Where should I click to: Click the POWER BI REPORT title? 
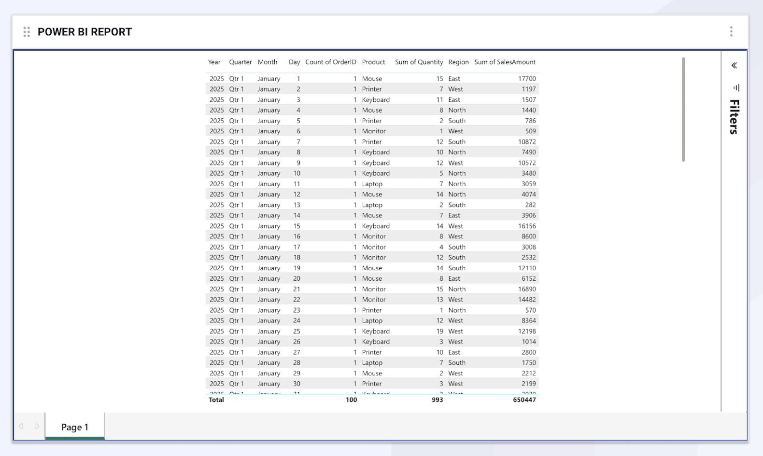click(85, 32)
